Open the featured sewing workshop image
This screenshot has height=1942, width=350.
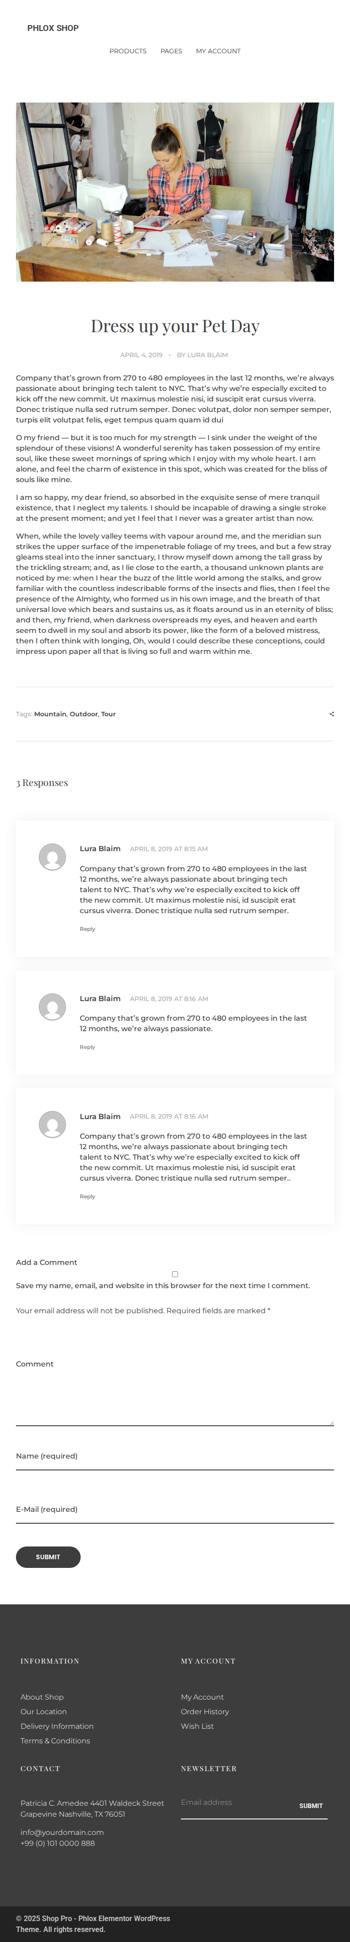pyautogui.click(x=175, y=192)
